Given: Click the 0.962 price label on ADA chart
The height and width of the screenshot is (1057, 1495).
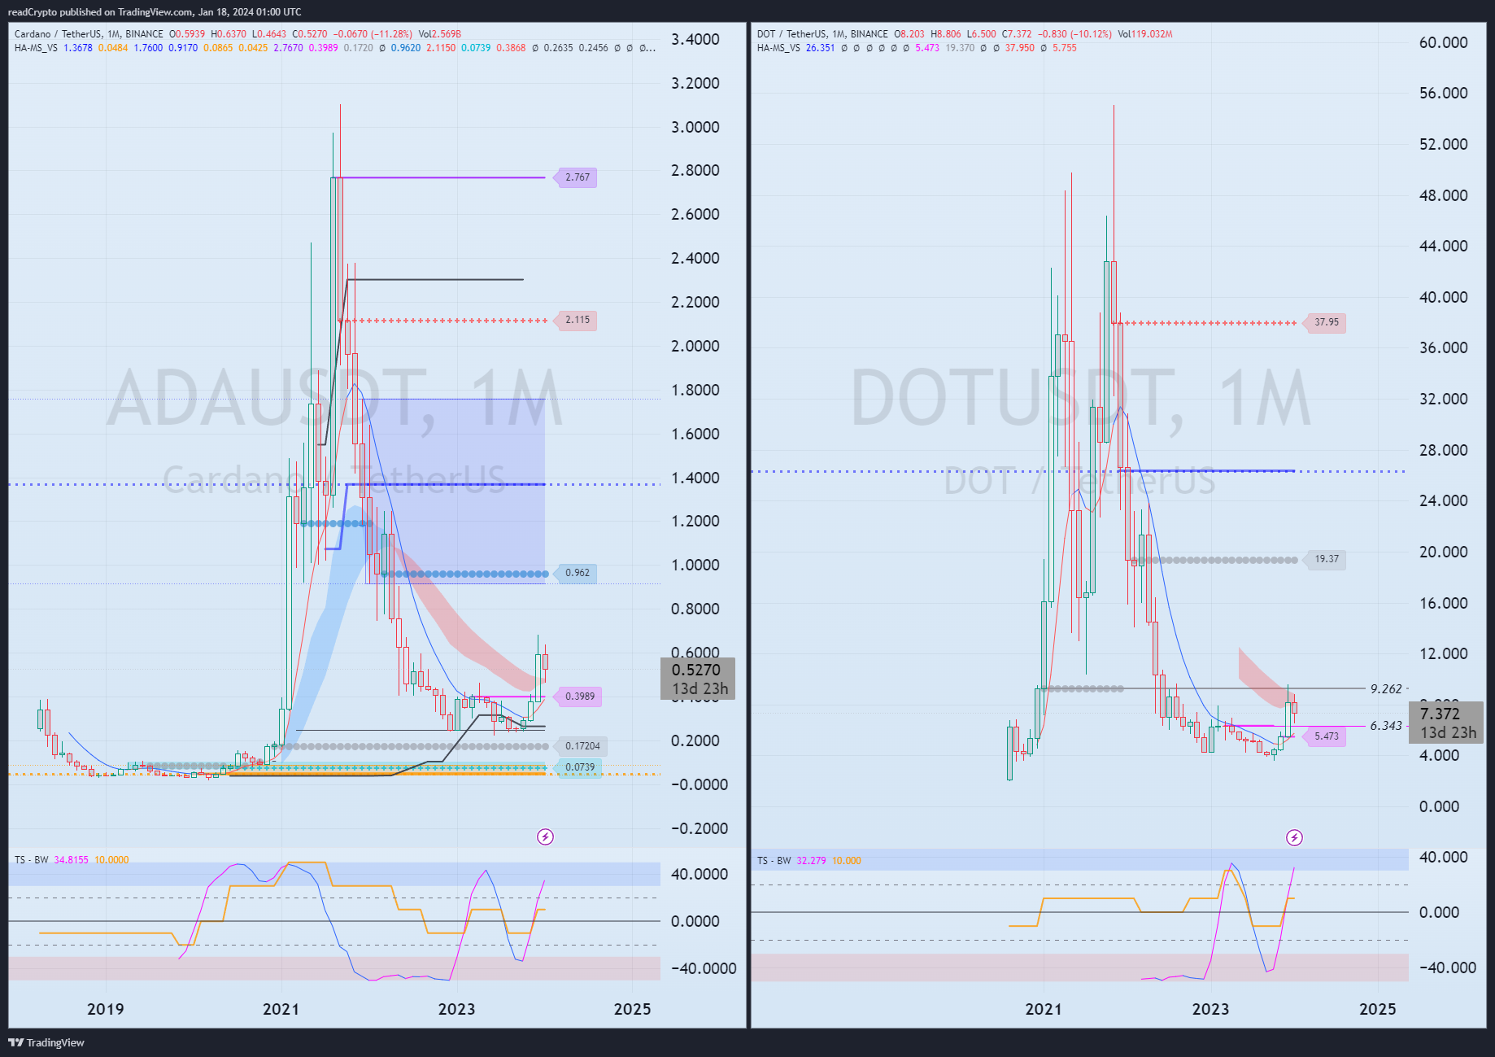Looking at the screenshot, I should pos(577,573).
